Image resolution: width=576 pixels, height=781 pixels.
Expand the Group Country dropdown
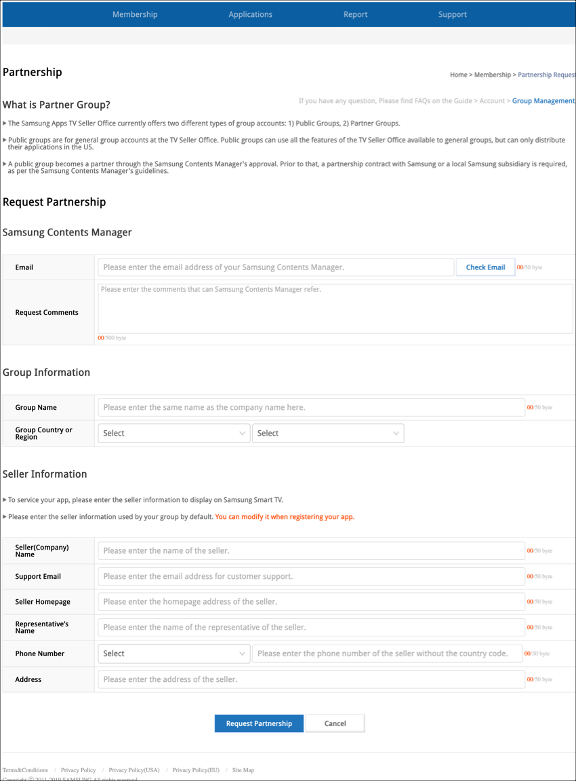[x=174, y=433]
